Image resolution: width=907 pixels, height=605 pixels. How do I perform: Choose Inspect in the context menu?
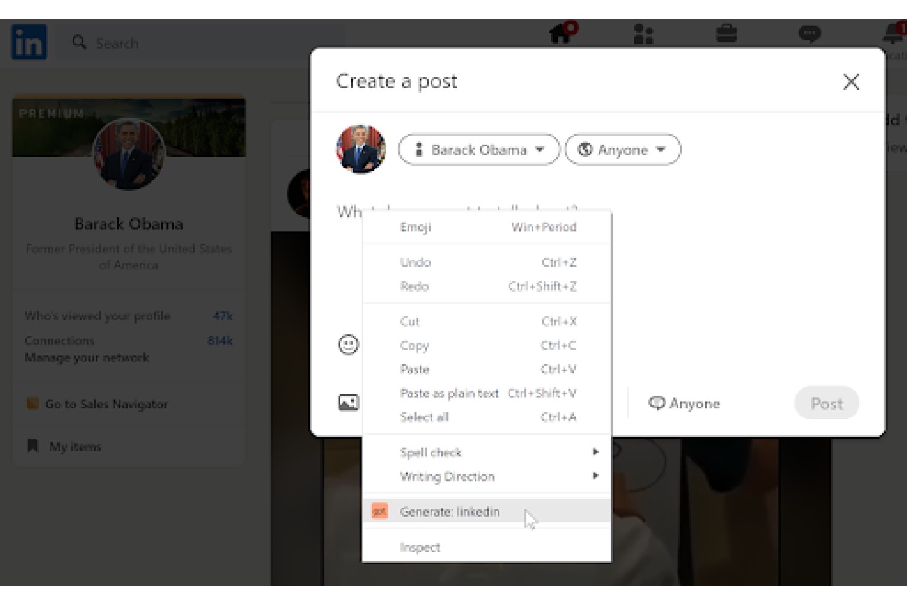[487, 547]
